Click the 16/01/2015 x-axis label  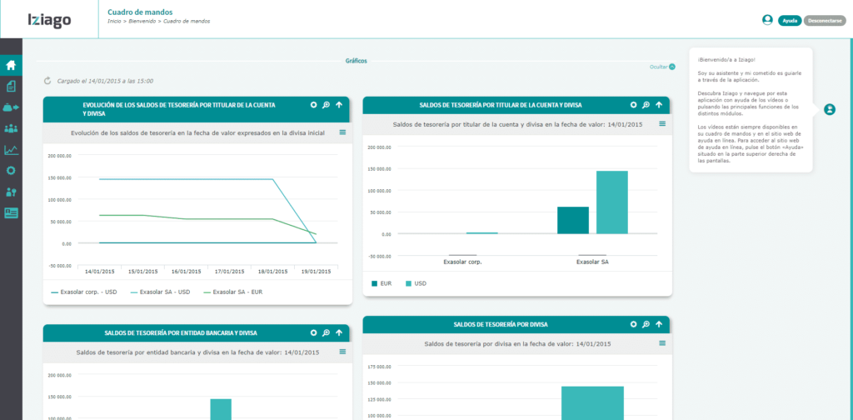coord(186,271)
